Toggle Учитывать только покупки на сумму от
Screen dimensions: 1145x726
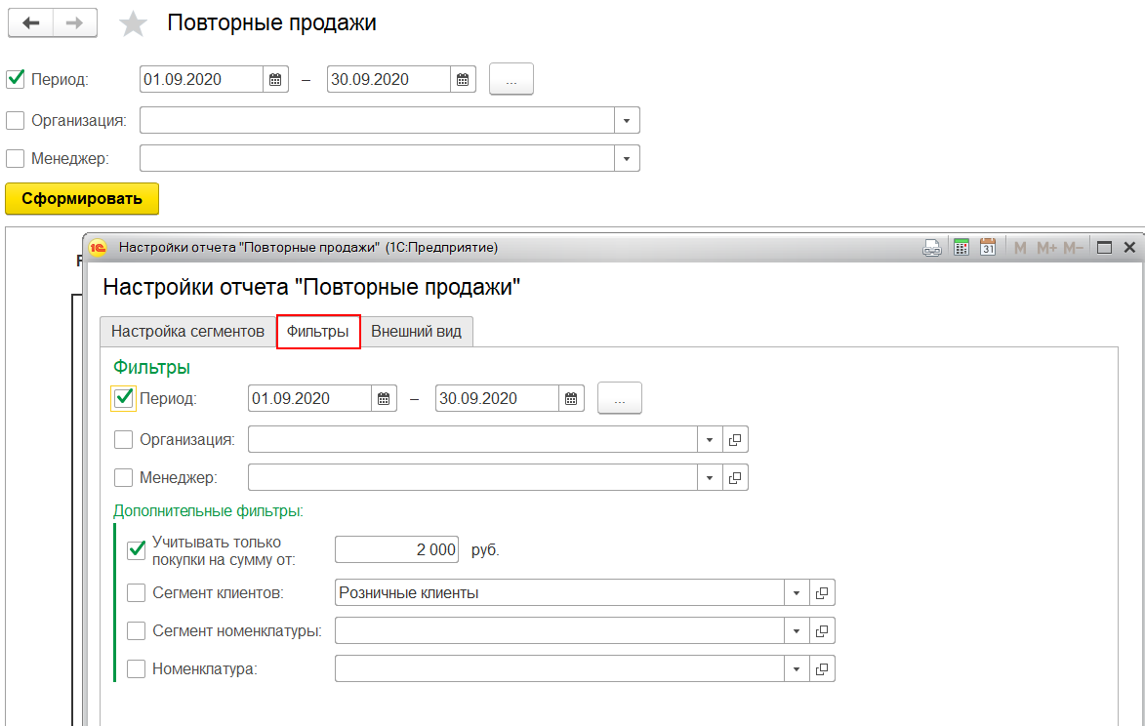(x=137, y=550)
